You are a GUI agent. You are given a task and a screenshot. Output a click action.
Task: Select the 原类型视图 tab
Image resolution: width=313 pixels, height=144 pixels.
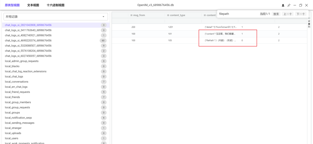[x=12, y=5]
